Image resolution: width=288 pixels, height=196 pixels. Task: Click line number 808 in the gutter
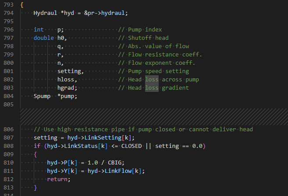click(x=8, y=146)
